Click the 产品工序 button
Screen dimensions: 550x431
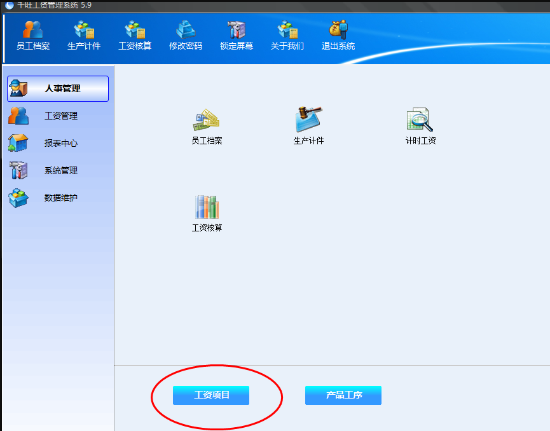343,395
